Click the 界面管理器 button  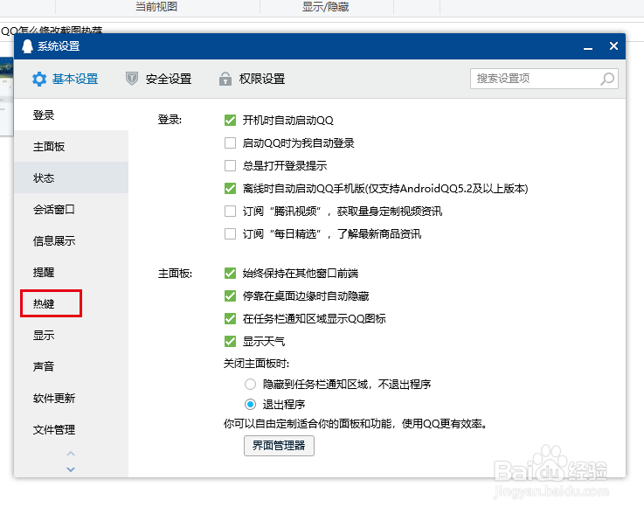tap(279, 446)
